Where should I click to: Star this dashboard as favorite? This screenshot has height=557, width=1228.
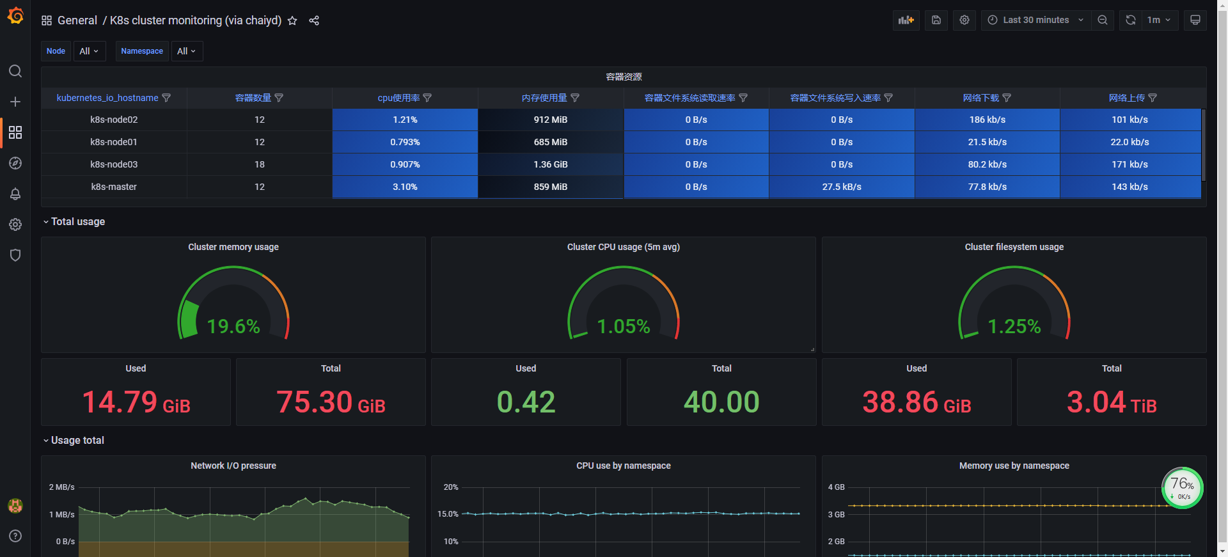click(x=292, y=20)
